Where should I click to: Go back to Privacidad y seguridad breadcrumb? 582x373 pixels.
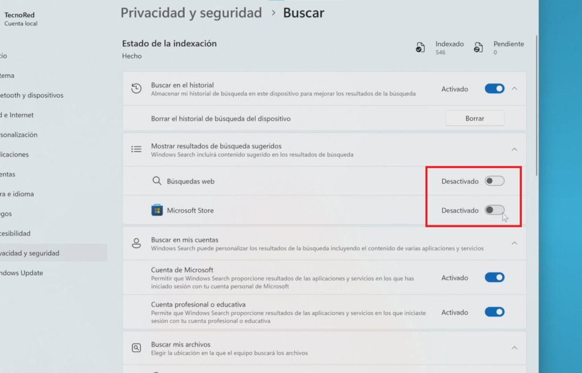point(191,13)
